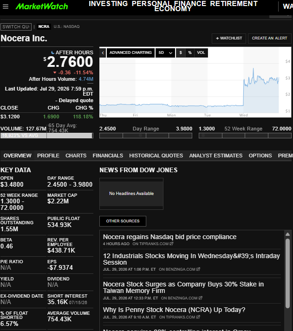Image resolution: width=293 pixels, height=331 pixels.
Task: Click the Day Range indicator bar
Action: point(146,136)
